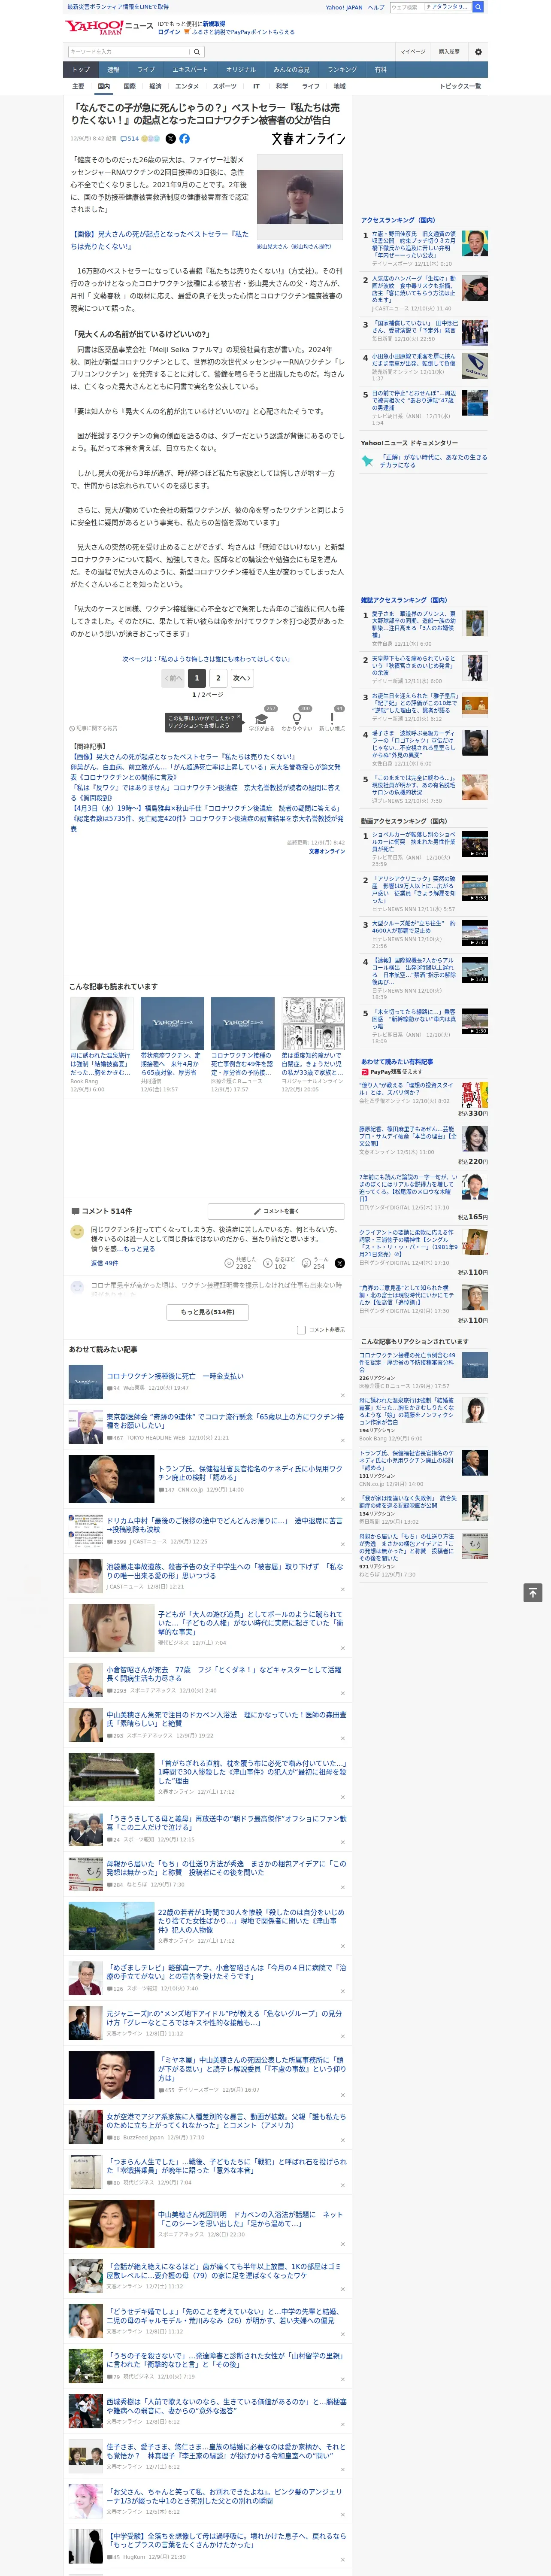Click the もっと見る(514件) button

[x=208, y=1311]
